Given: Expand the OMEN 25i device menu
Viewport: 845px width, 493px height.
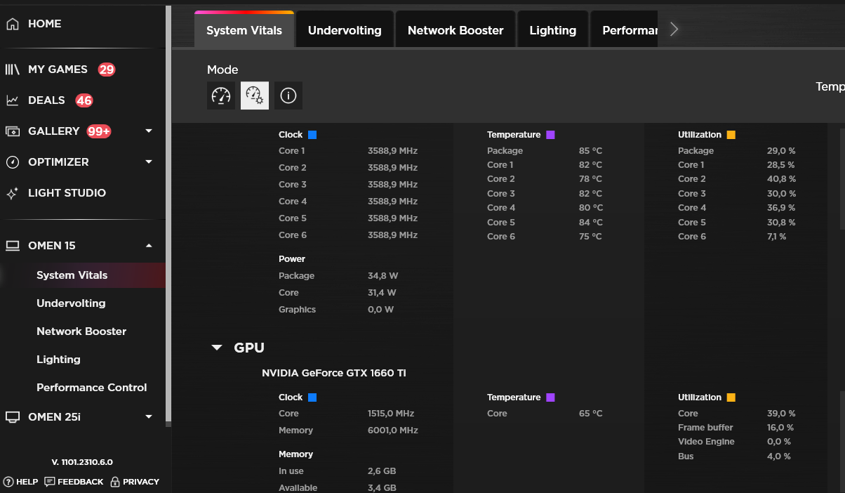Looking at the screenshot, I should (149, 417).
